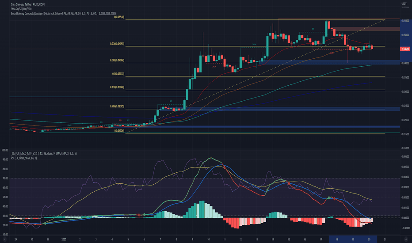Click the 'Gala Games / Tether, 4h, KUCOIN' title

(27, 4)
